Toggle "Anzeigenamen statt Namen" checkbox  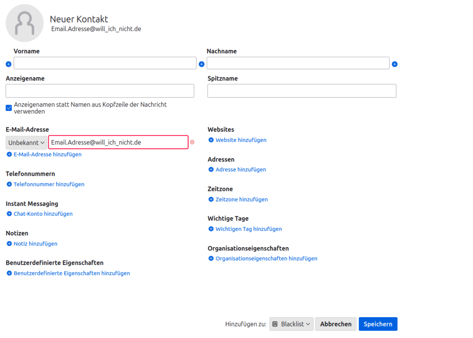coord(9,108)
